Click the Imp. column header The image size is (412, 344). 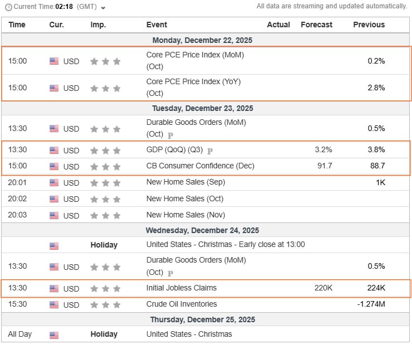[98, 25]
